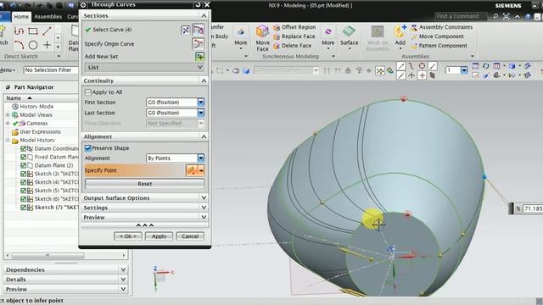Screen dimensions: 543x305
Task: Open the Last Section continuity dropdown
Action: coord(201,113)
